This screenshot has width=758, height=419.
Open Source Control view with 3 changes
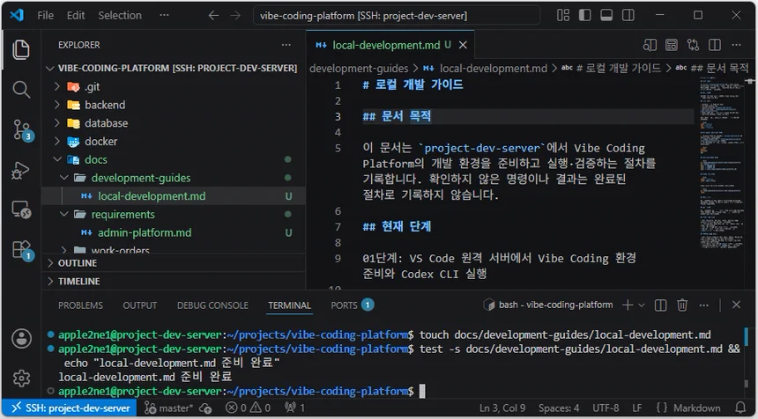(x=22, y=130)
